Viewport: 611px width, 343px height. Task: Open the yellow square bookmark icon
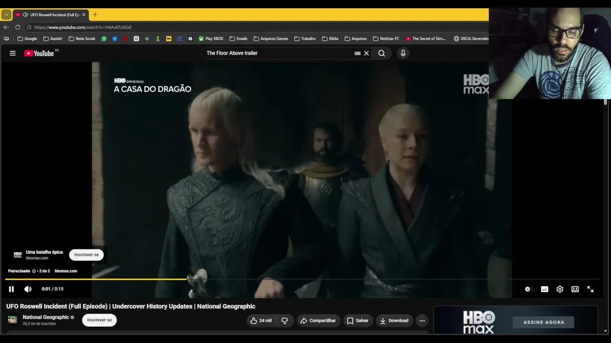pyautogui.click(x=169, y=39)
